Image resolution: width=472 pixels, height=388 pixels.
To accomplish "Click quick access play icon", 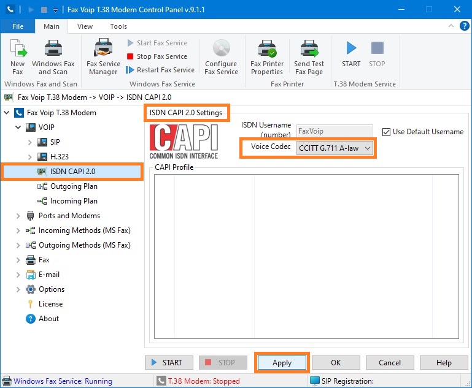I will (x=31, y=10).
